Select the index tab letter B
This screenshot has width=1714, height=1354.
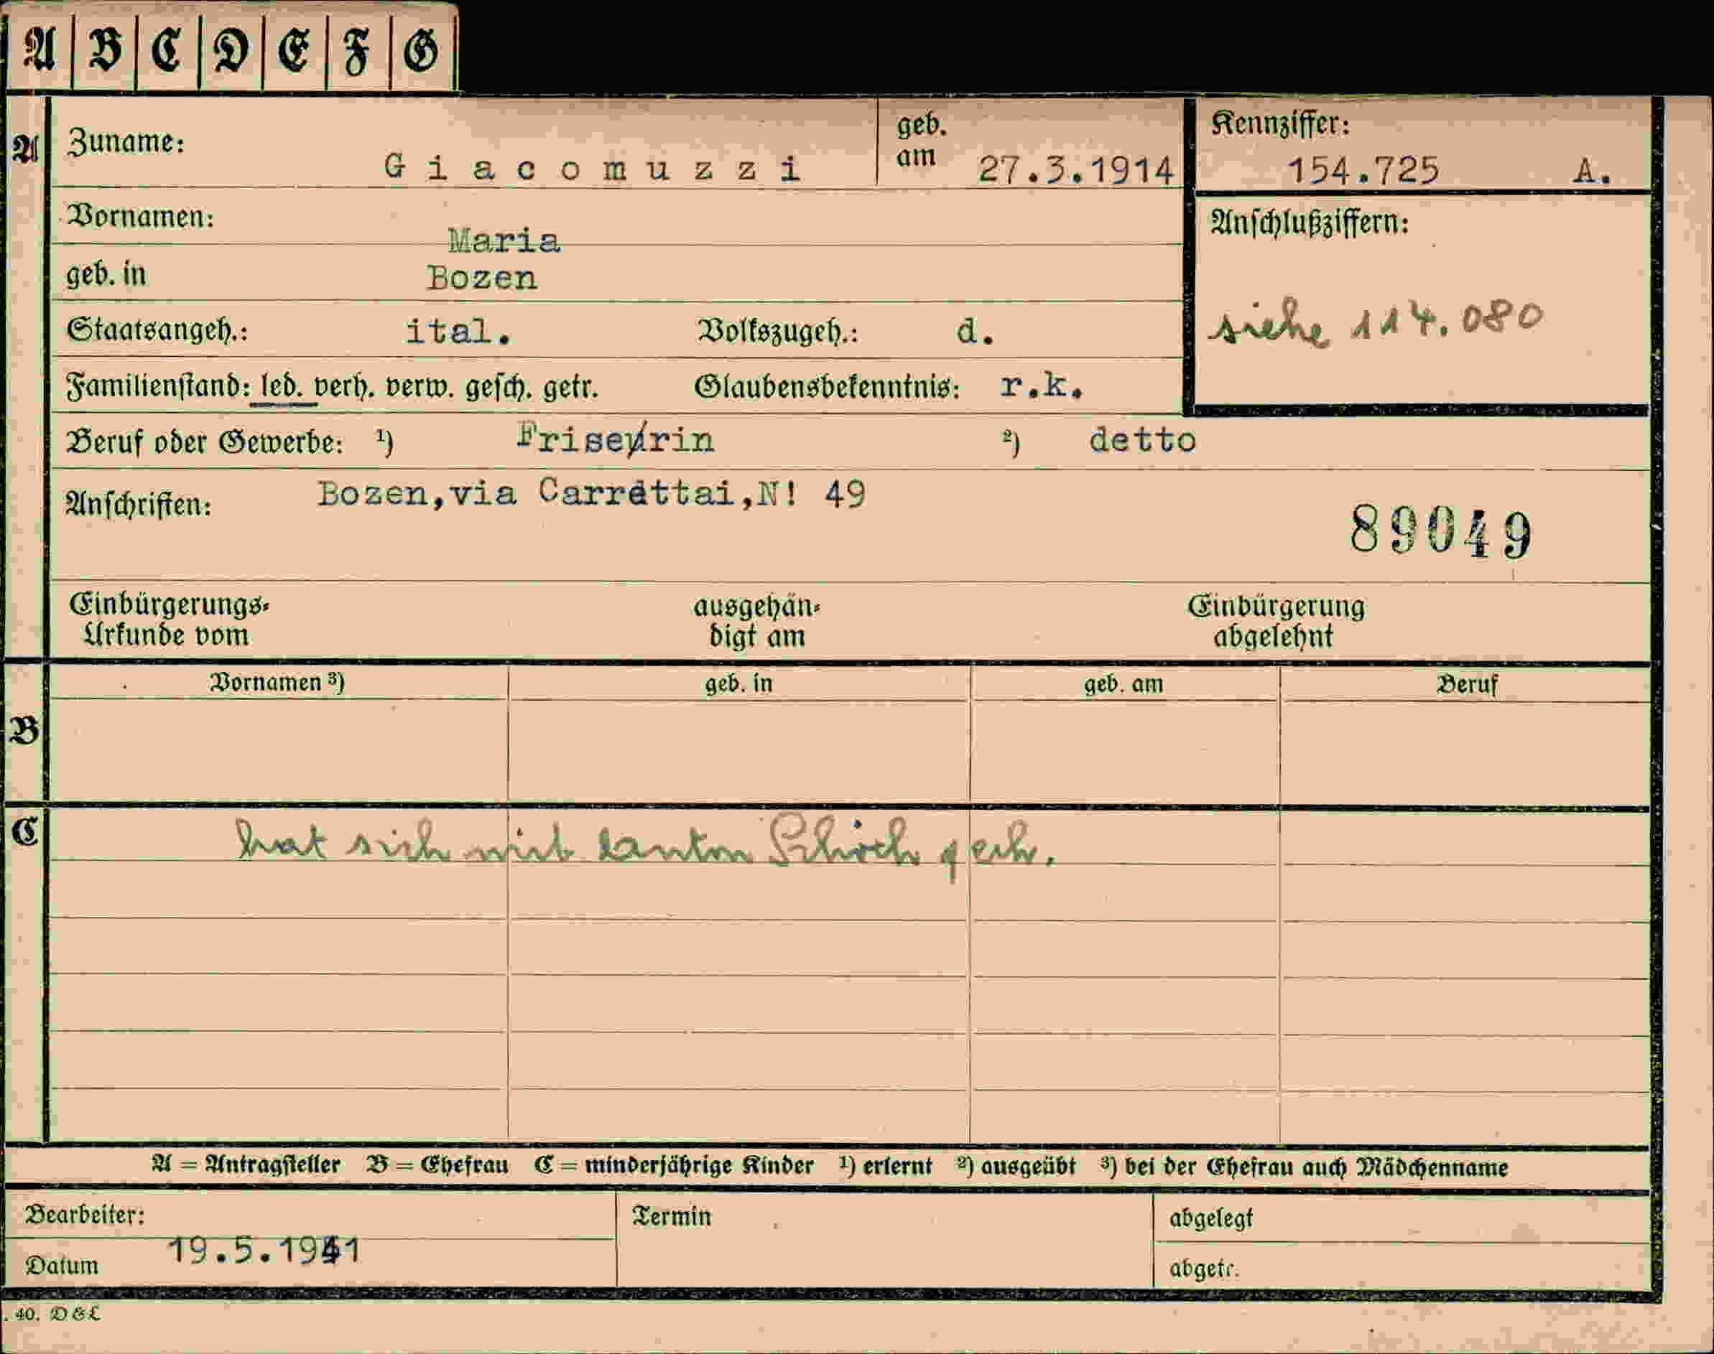click(x=104, y=50)
